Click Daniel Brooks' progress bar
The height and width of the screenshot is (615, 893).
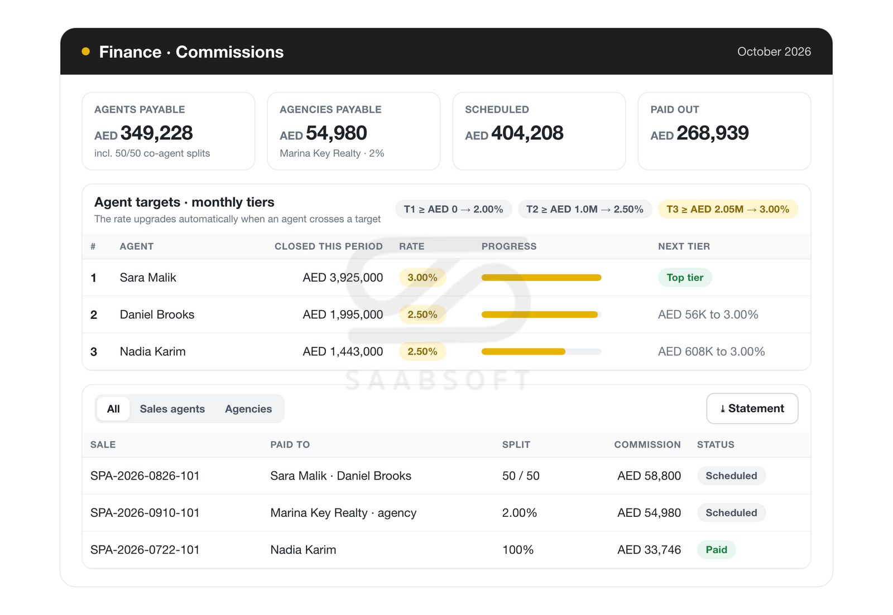(541, 314)
